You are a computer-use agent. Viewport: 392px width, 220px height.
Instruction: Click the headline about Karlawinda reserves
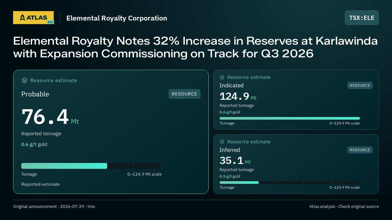tap(195, 47)
